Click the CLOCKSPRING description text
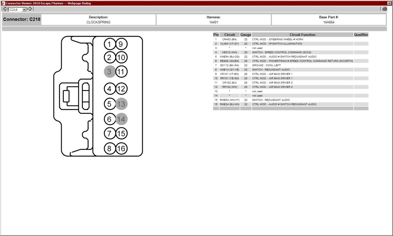 (x=98, y=22)
